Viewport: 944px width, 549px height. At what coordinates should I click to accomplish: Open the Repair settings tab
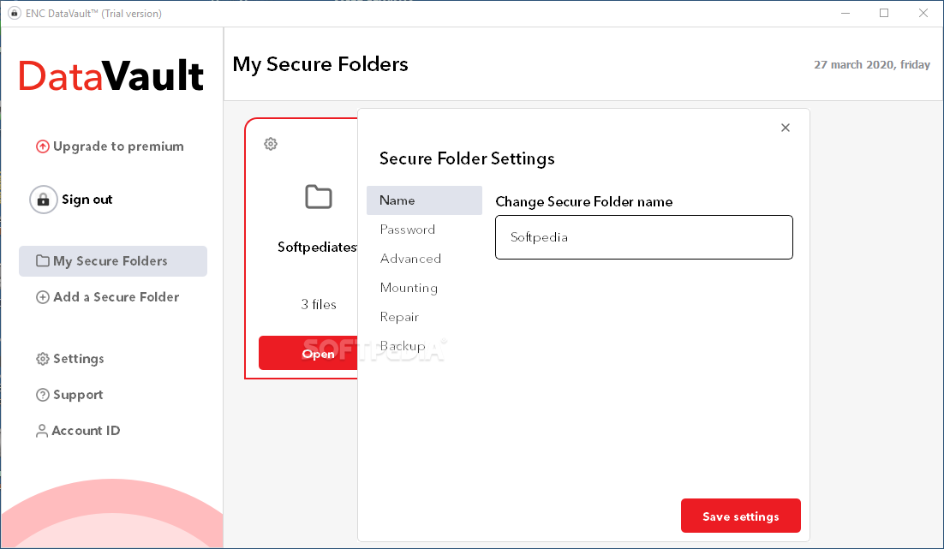click(x=399, y=317)
